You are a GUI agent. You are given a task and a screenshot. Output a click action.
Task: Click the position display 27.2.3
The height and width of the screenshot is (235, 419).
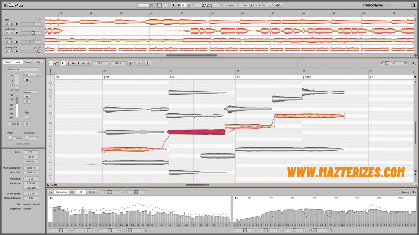(x=207, y=5)
